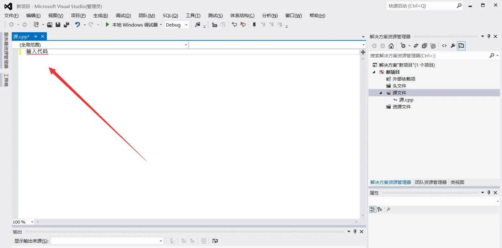This screenshot has width=502, height=248.
Task: Open the Debug configuration dropdown
Action: click(x=177, y=25)
